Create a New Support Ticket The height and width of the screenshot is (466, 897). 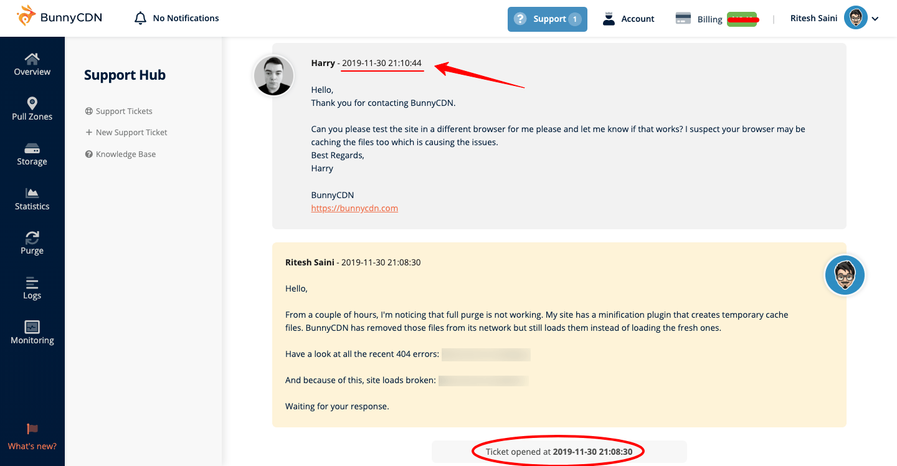tap(131, 132)
